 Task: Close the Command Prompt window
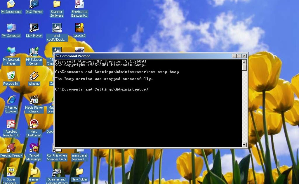pyautogui.click(x=244, y=56)
